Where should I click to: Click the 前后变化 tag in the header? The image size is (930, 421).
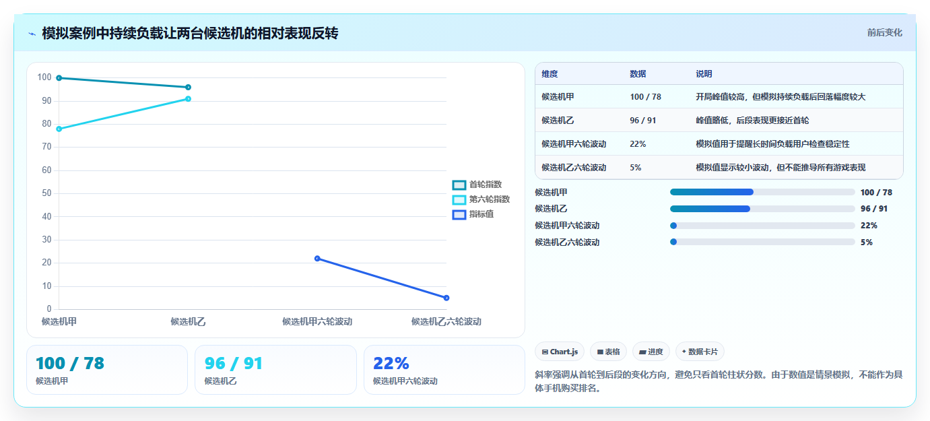884,32
